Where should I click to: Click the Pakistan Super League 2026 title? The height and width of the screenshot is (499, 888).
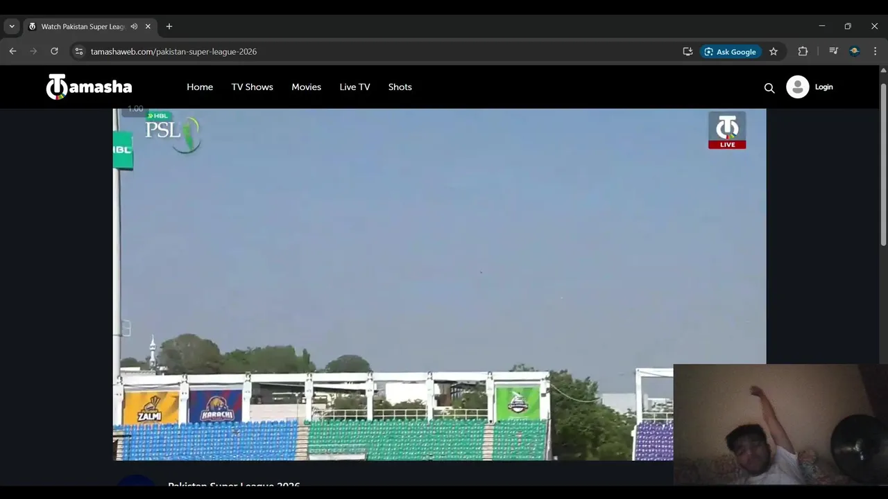[234, 484]
